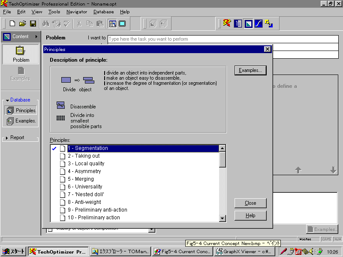Open the Content panel arrow menu
The image size is (343, 257).
[36, 36]
